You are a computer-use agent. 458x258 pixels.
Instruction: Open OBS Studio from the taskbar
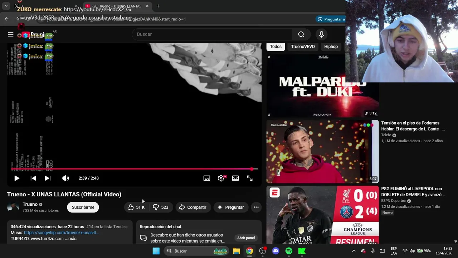[x=263, y=251]
